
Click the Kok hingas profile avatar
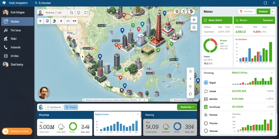pyautogui.click(x=5, y=12)
